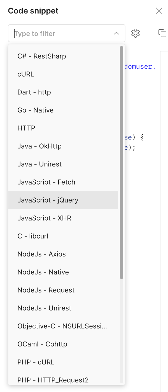Choose Java - OkHttp

pos(39,146)
